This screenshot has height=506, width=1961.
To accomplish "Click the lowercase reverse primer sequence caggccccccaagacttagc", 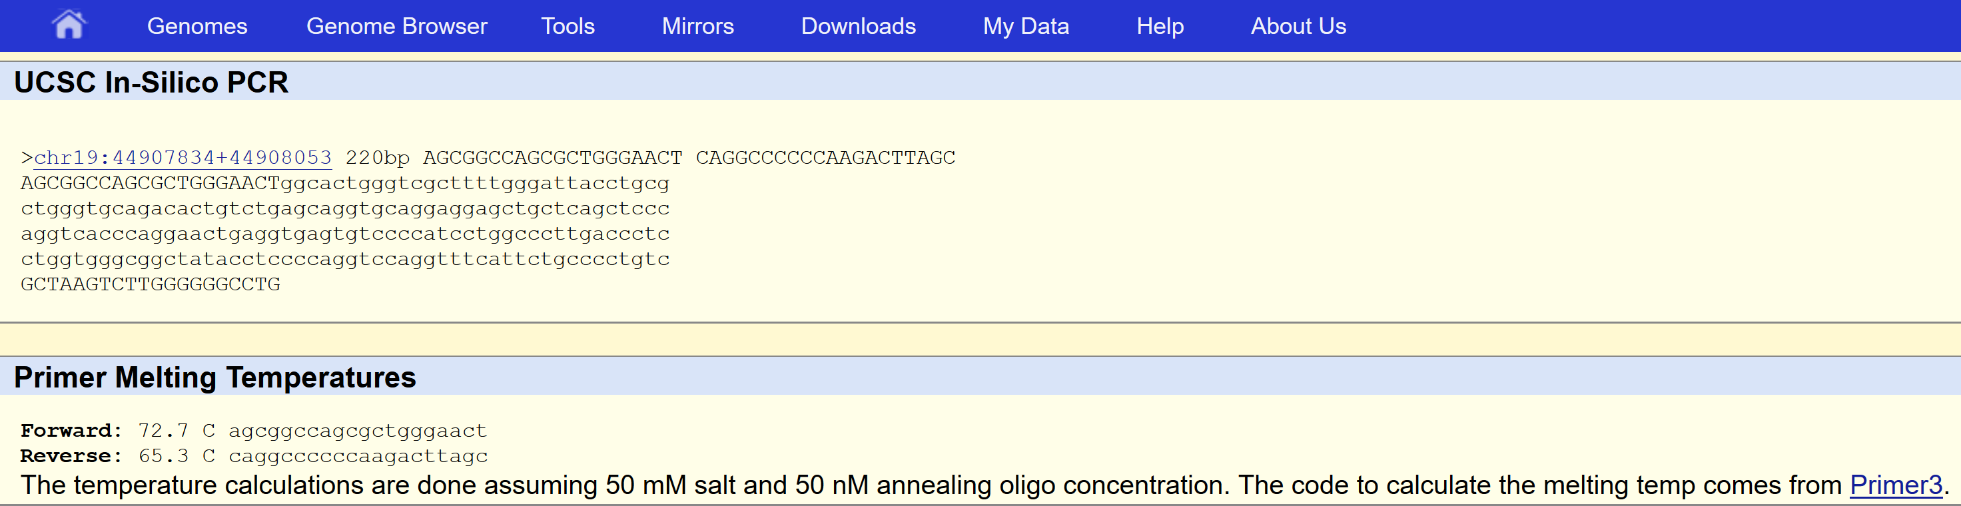I will click(x=358, y=456).
